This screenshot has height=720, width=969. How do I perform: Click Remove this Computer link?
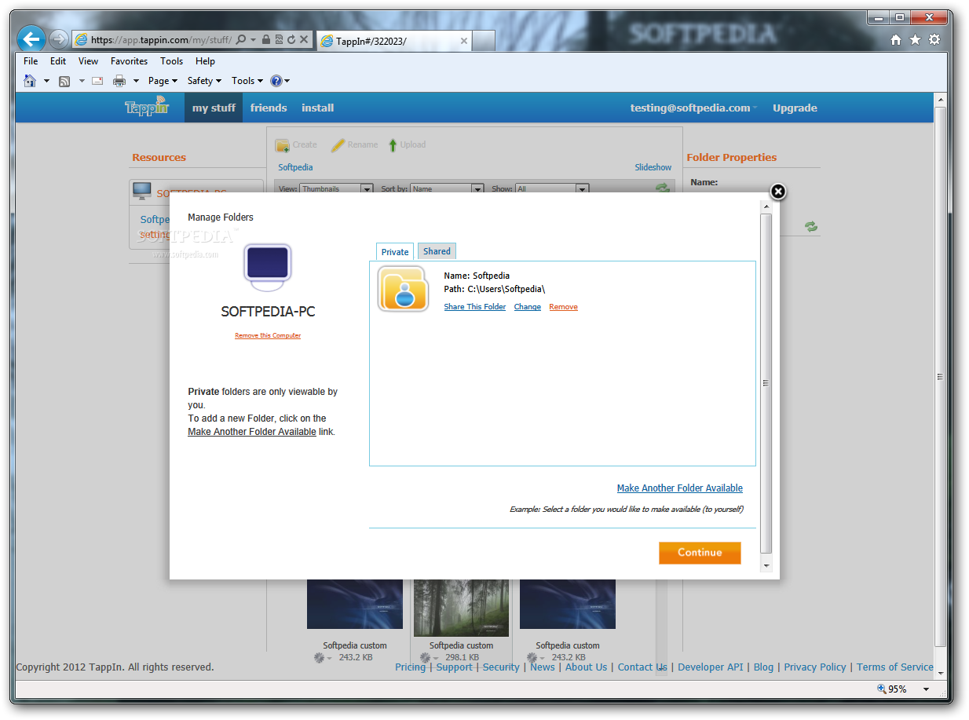coord(268,335)
